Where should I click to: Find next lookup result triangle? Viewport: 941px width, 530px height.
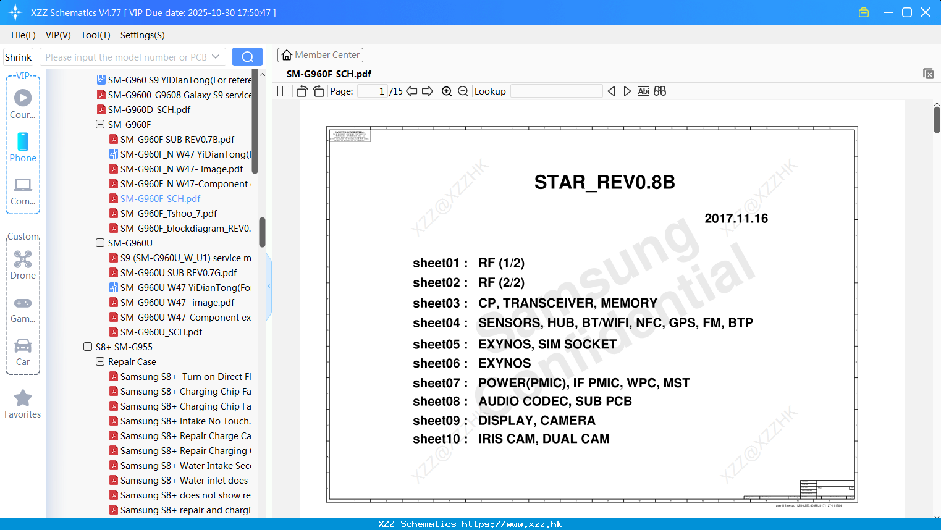coord(627,91)
